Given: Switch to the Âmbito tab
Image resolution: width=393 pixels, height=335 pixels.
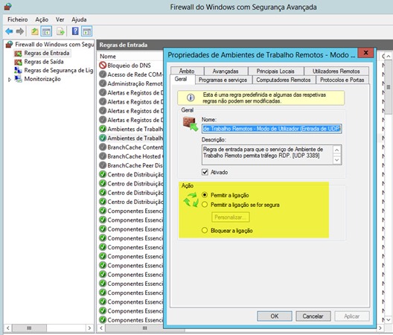Looking at the screenshot, I should (x=187, y=71).
